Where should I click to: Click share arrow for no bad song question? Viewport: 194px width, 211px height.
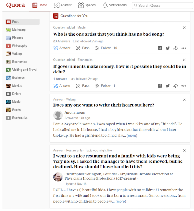(176, 48)
